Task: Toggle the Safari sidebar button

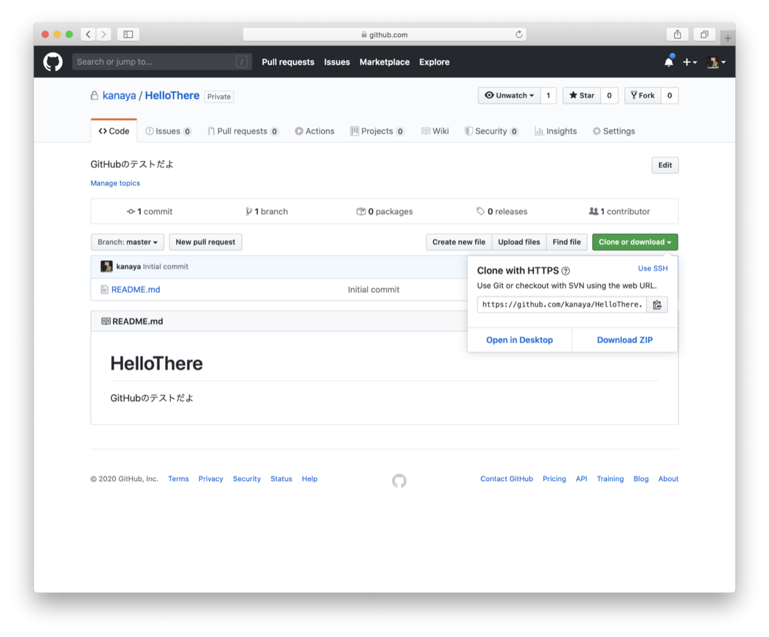Action: point(128,34)
